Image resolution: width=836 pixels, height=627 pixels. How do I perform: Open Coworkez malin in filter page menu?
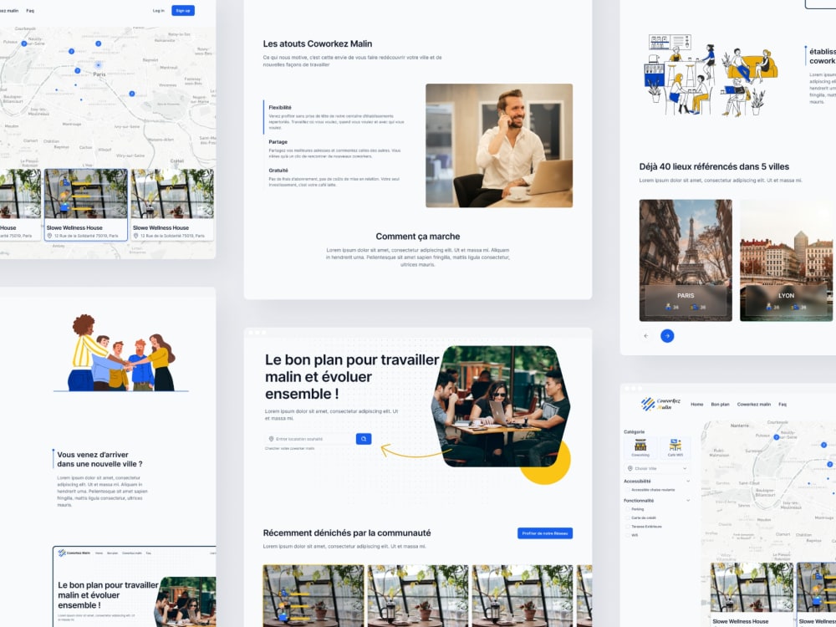click(x=754, y=404)
